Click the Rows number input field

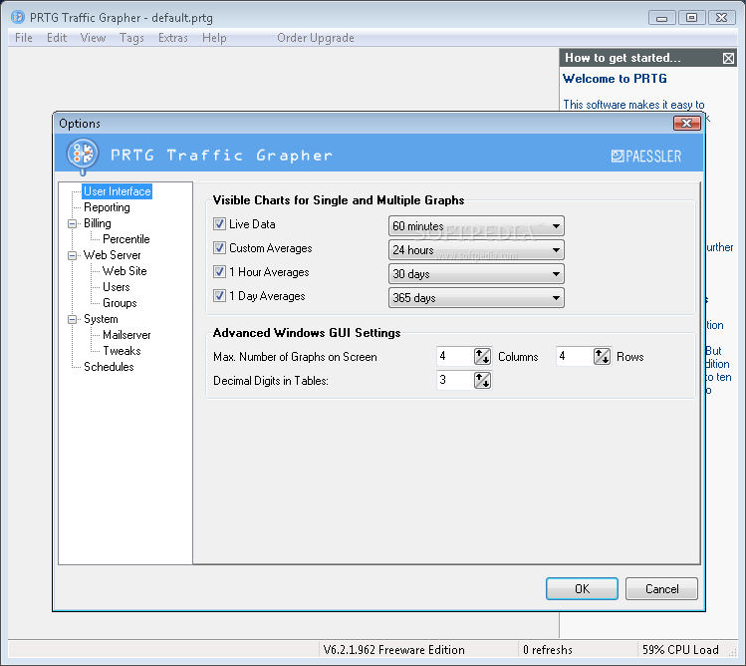575,356
